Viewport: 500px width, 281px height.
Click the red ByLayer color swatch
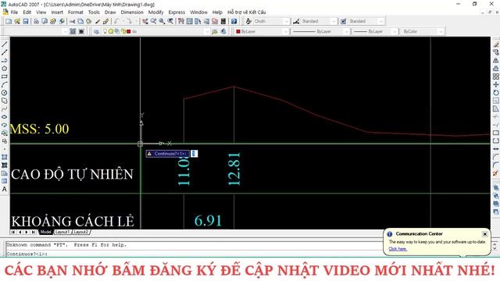click(238, 31)
